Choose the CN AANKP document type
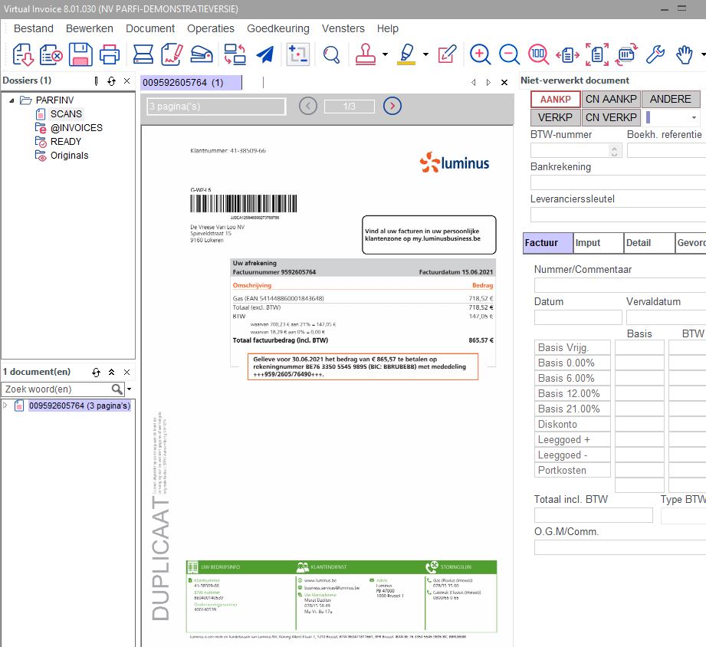Image resolution: width=706 pixels, height=647 pixels. (x=611, y=99)
